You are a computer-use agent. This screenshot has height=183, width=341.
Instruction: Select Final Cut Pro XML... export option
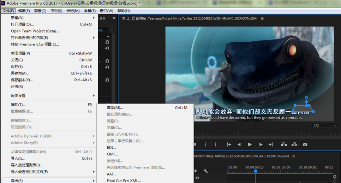(x=124, y=181)
